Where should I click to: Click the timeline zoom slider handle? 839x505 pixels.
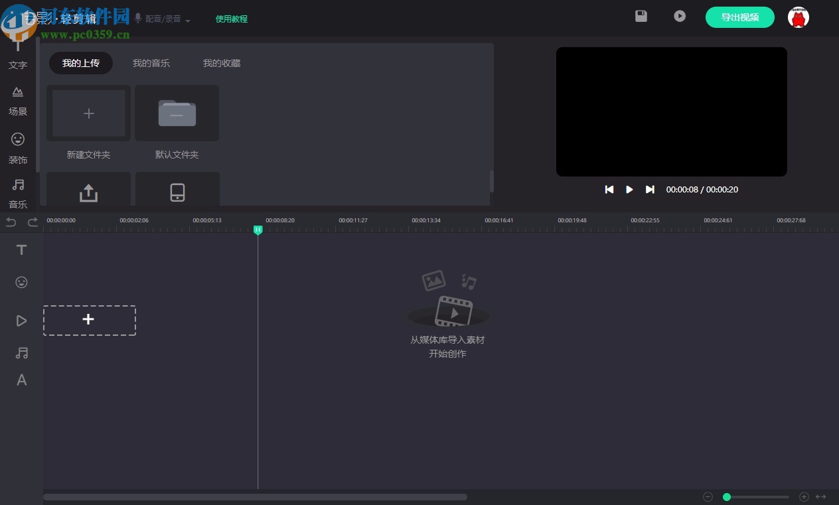point(727,496)
